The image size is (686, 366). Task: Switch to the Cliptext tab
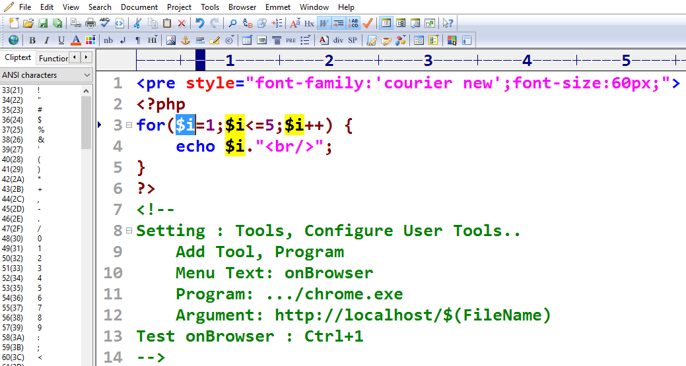pos(18,58)
